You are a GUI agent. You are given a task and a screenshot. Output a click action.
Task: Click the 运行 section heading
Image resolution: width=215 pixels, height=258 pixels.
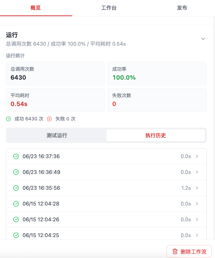pos(12,35)
